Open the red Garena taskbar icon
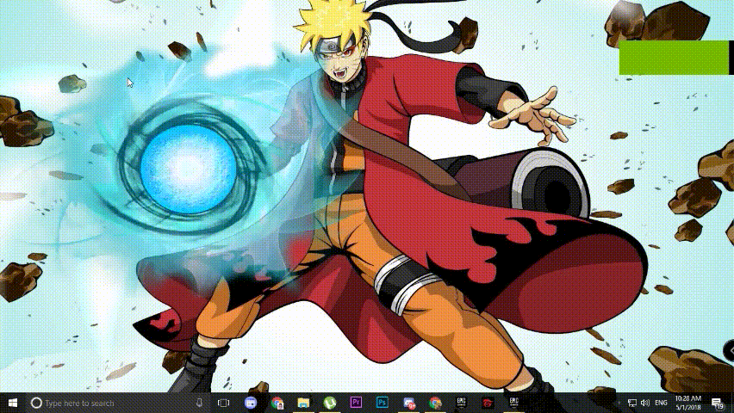This screenshot has height=413, width=734. point(488,403)
